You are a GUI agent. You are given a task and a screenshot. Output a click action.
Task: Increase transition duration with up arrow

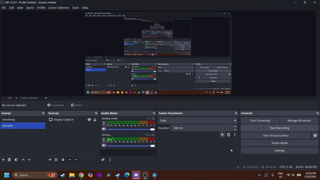[235, 127]
